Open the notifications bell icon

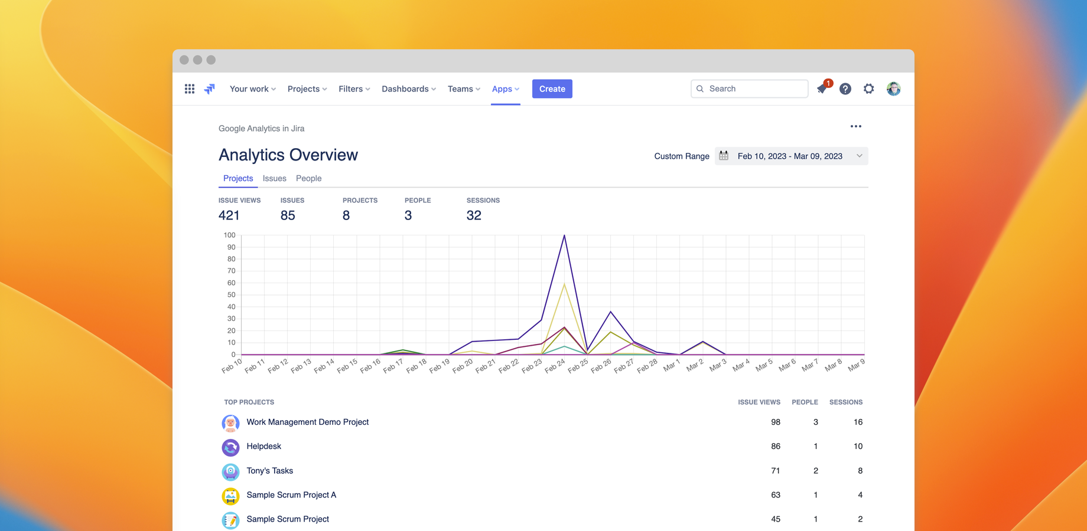click(822, 88)
